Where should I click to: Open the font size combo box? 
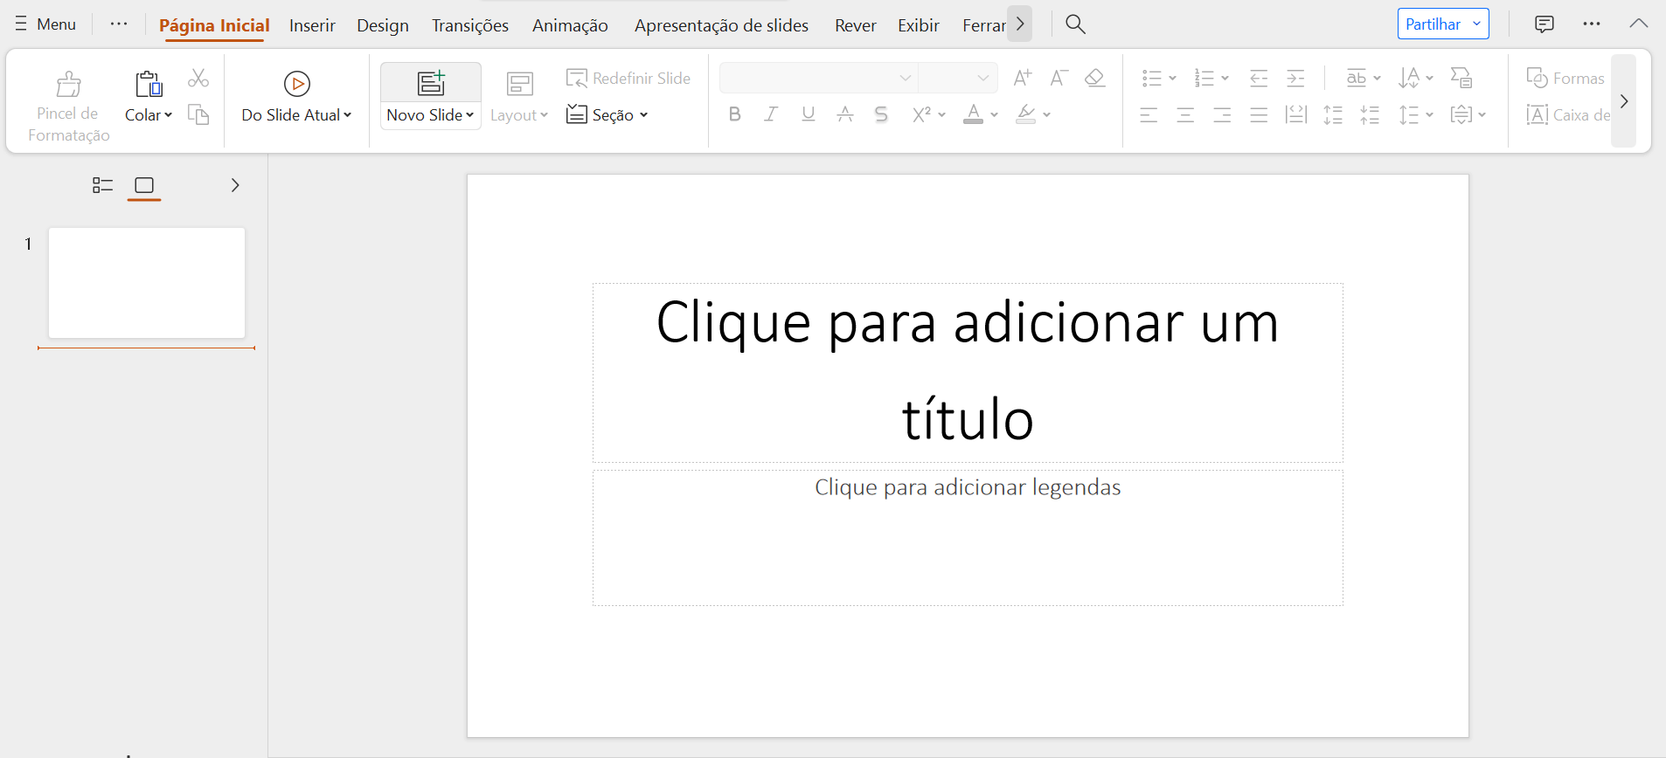pos(958,78)
